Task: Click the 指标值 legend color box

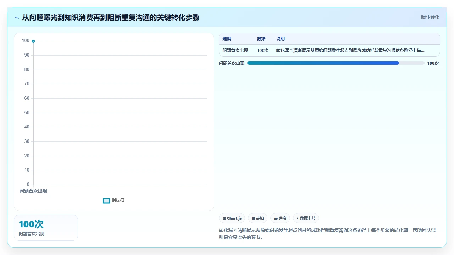Action: point(106,201)
